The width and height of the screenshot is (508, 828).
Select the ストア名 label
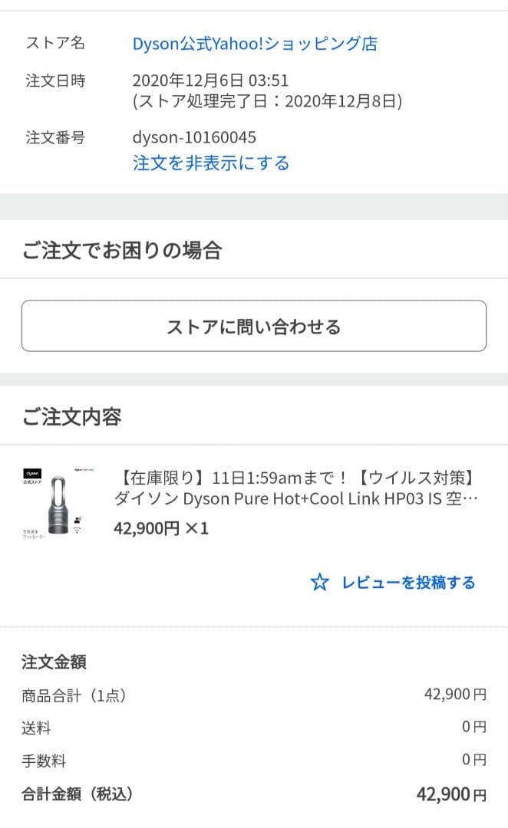[x=46, y=44]
